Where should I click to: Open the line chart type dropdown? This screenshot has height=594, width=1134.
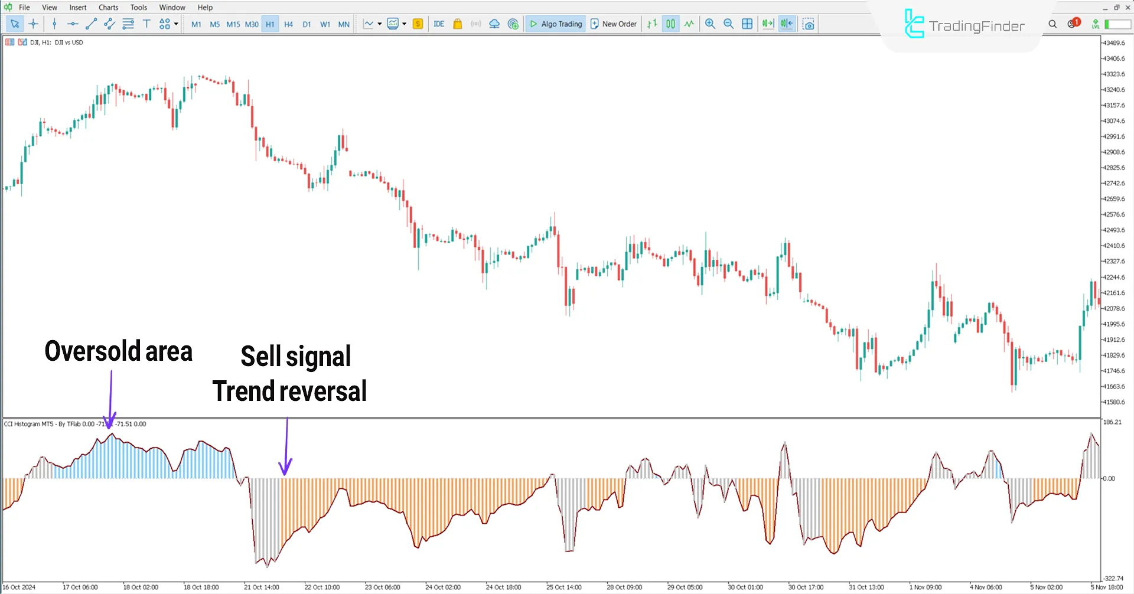click(x=380, y=24)
